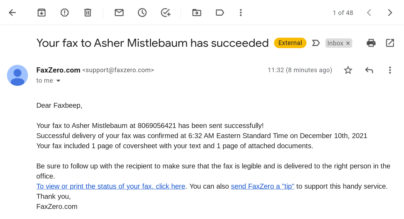
Task: Open the email in a new window
Action: [x=390, y=43]
